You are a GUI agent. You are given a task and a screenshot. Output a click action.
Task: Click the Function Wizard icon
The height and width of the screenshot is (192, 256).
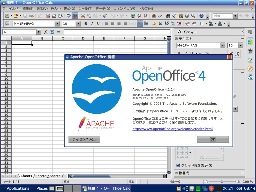point(46,32)
